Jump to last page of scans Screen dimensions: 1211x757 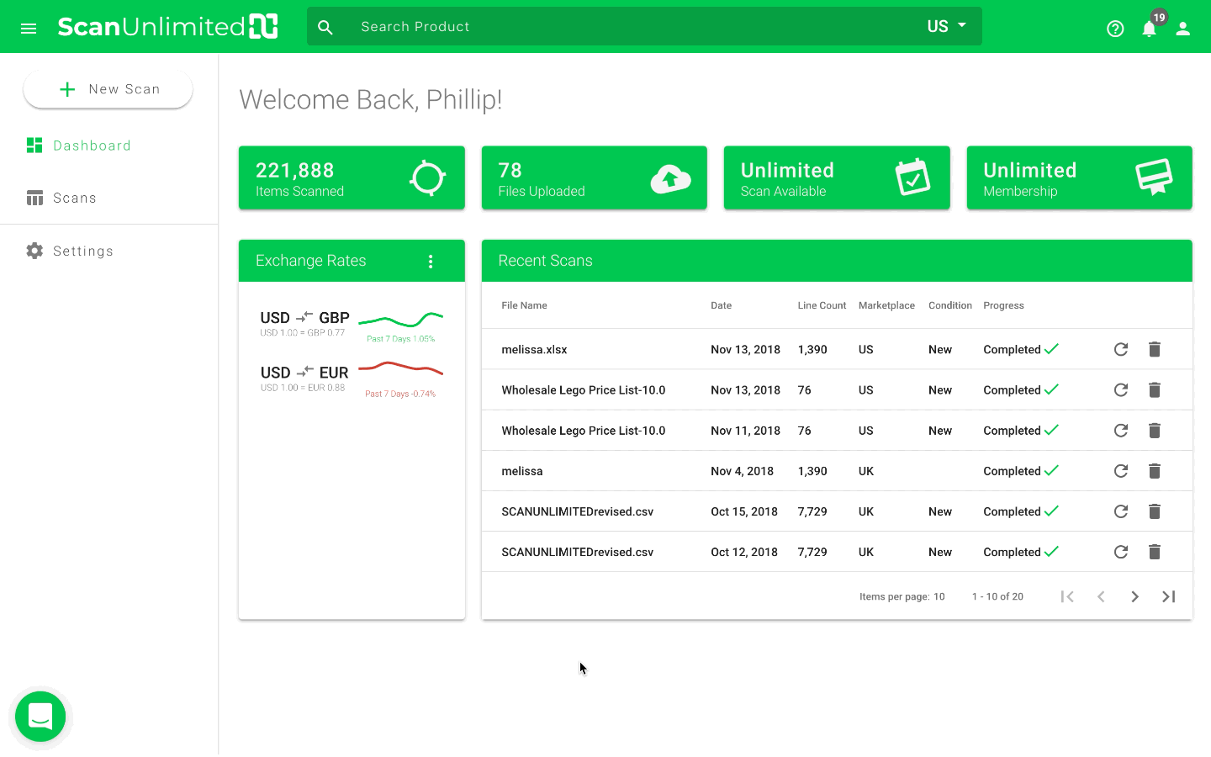[1168, 596]
